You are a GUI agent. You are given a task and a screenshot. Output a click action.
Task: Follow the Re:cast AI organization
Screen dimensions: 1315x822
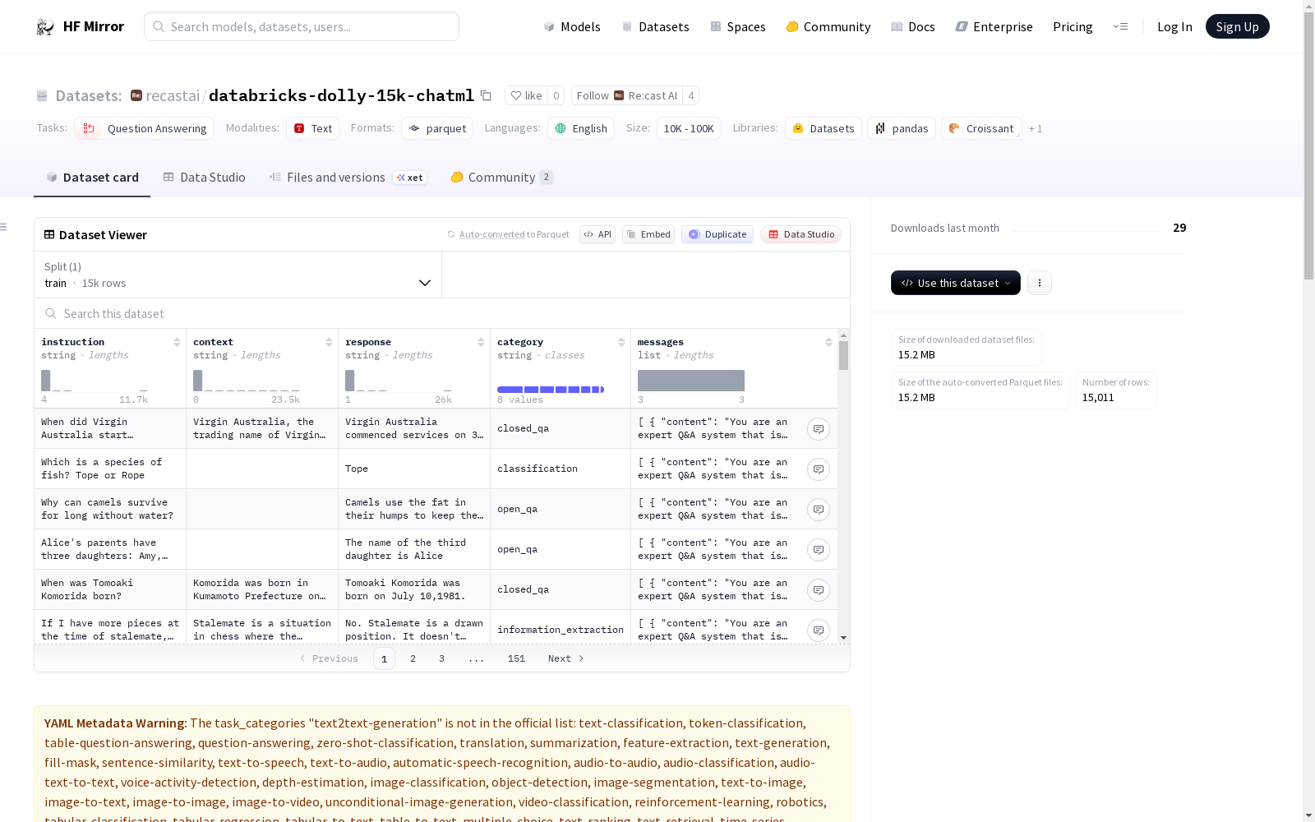point(627,95)
